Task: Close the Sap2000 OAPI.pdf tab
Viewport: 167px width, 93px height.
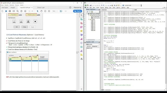Action: tap(32, 7)
